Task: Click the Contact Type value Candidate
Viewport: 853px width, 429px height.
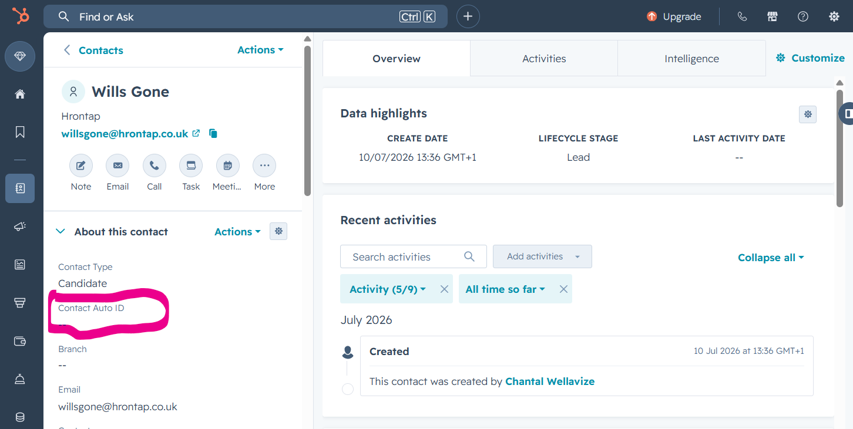Action: pyautogui.click(x=82, y=283)
